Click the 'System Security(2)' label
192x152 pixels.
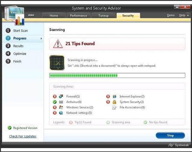(132, 102)
